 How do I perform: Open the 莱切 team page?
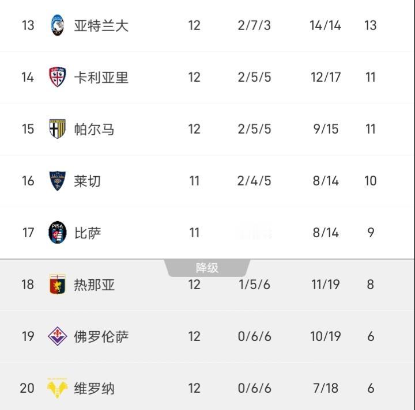(x=88, y=181)
